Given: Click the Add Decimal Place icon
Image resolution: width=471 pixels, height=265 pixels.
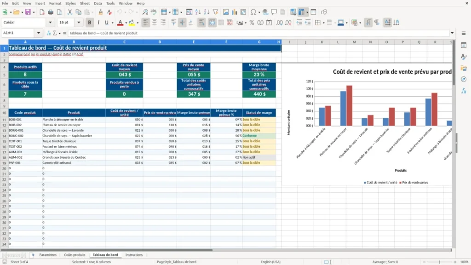Looking at the screenshot, I should 279,23.
